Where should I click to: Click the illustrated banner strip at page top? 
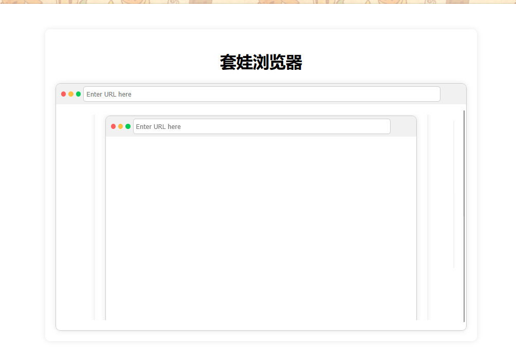click(x=258, y=2)
